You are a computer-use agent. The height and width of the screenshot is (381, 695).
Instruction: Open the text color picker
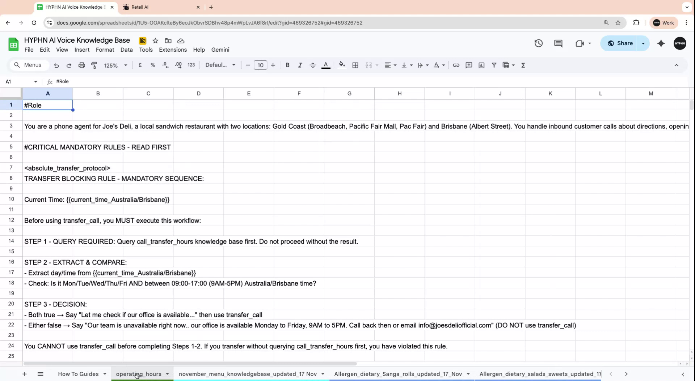tap(325, 65)
